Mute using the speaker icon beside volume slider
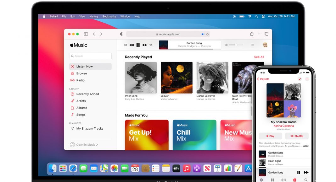Viewport: 336px width, 182px height. (x=227, y=45)
